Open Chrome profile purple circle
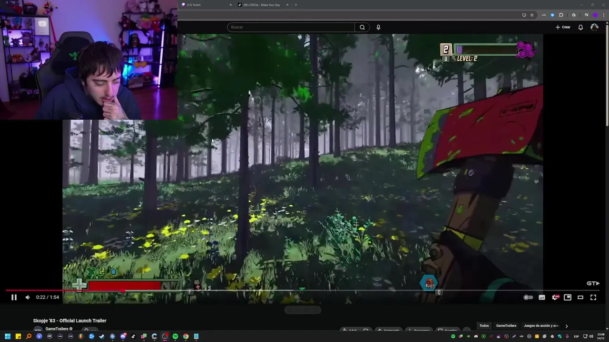This screenshot has height=342, width=609. pyautogui.click(x=595, y=15)
